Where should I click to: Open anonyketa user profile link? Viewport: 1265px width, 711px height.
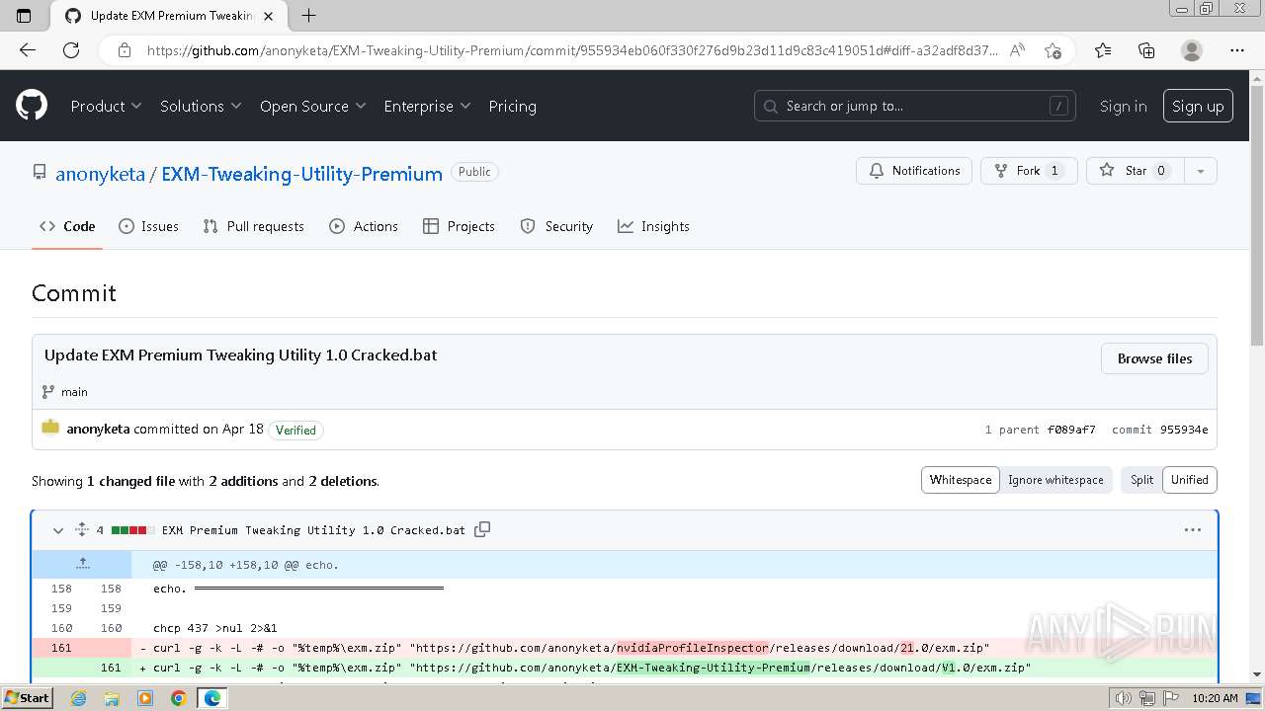click(x=100, y=174)
